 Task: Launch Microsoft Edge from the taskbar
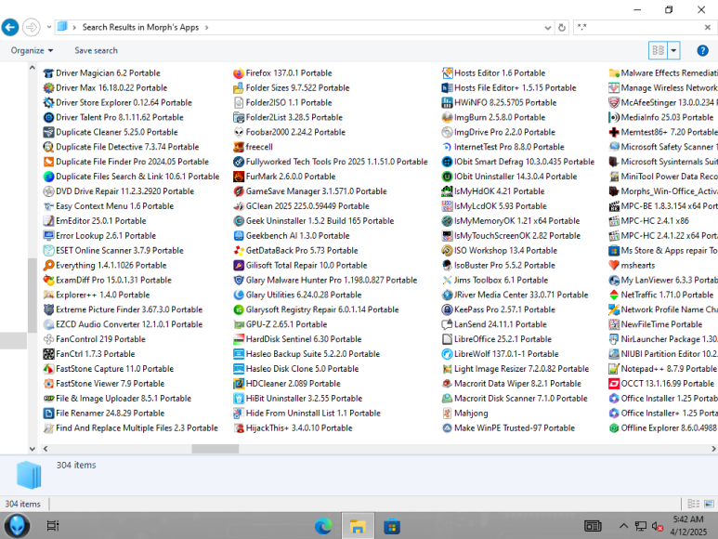click(323, 526)
